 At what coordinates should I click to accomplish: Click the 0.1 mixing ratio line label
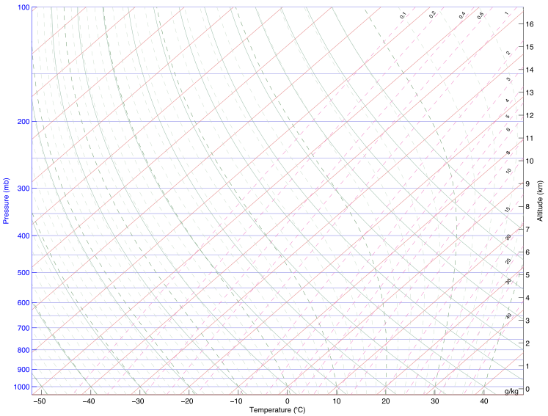(403, 15)
